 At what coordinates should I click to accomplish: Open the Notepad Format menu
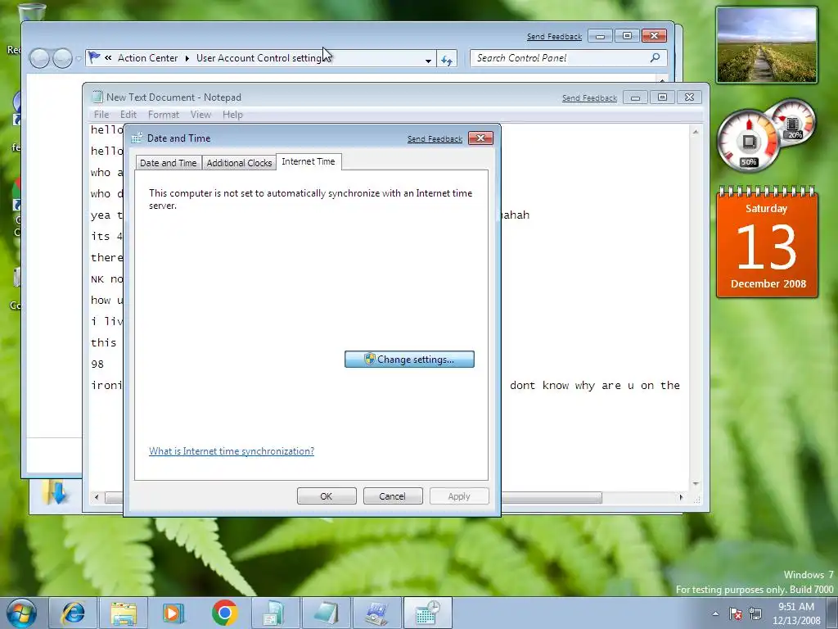(164, 115)
